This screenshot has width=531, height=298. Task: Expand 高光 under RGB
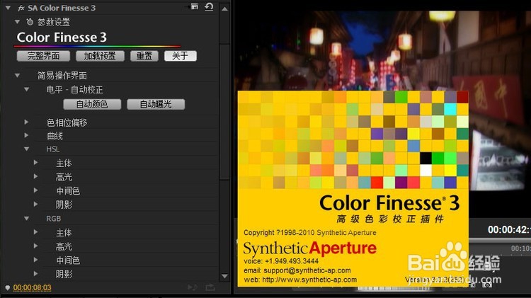click(35, 246)
